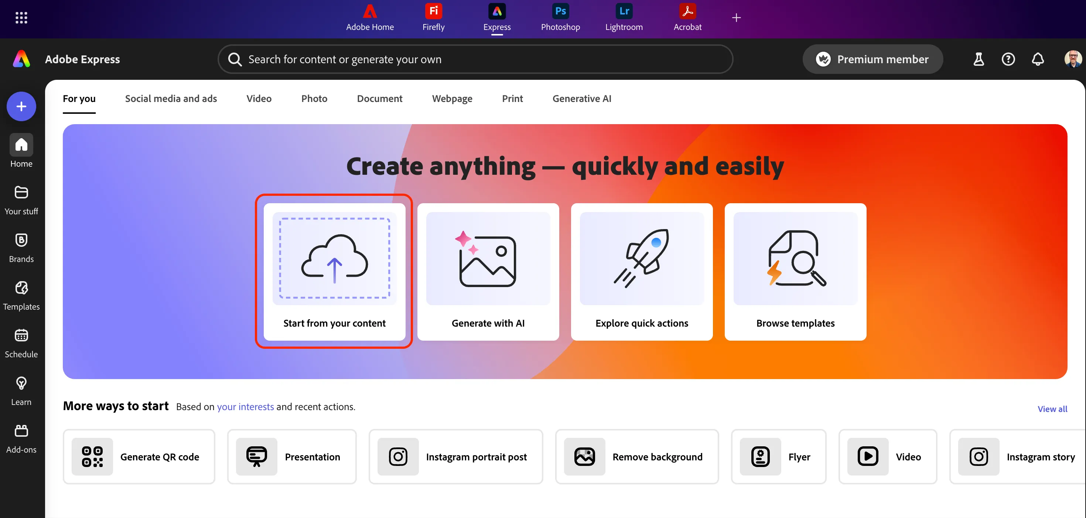Click the Generate with AI card
This screenshot has height=518, width=1086.
488,272
